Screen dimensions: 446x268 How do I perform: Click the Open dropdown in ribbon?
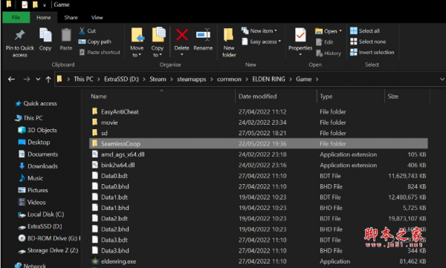(329, 31)
